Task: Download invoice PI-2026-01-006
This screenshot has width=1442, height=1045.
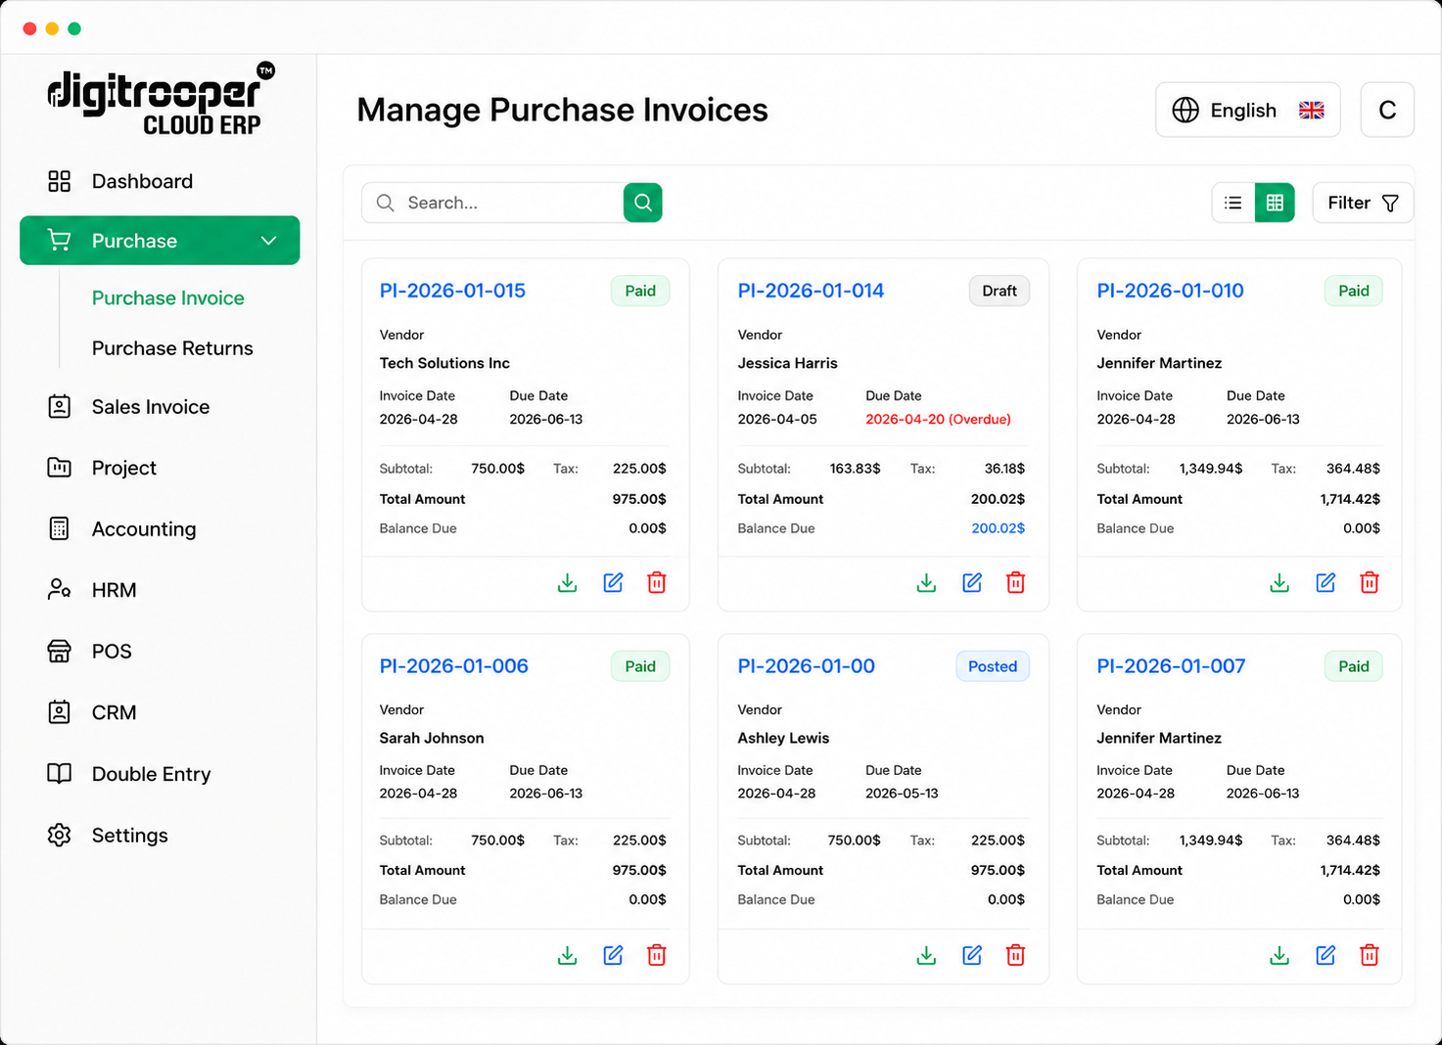Action: 567,955
